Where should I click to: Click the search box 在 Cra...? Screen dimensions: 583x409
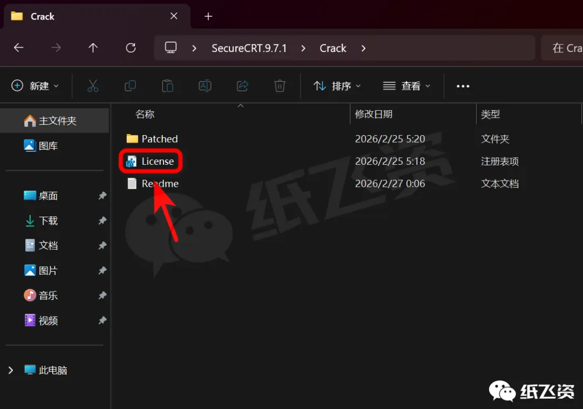562,48
